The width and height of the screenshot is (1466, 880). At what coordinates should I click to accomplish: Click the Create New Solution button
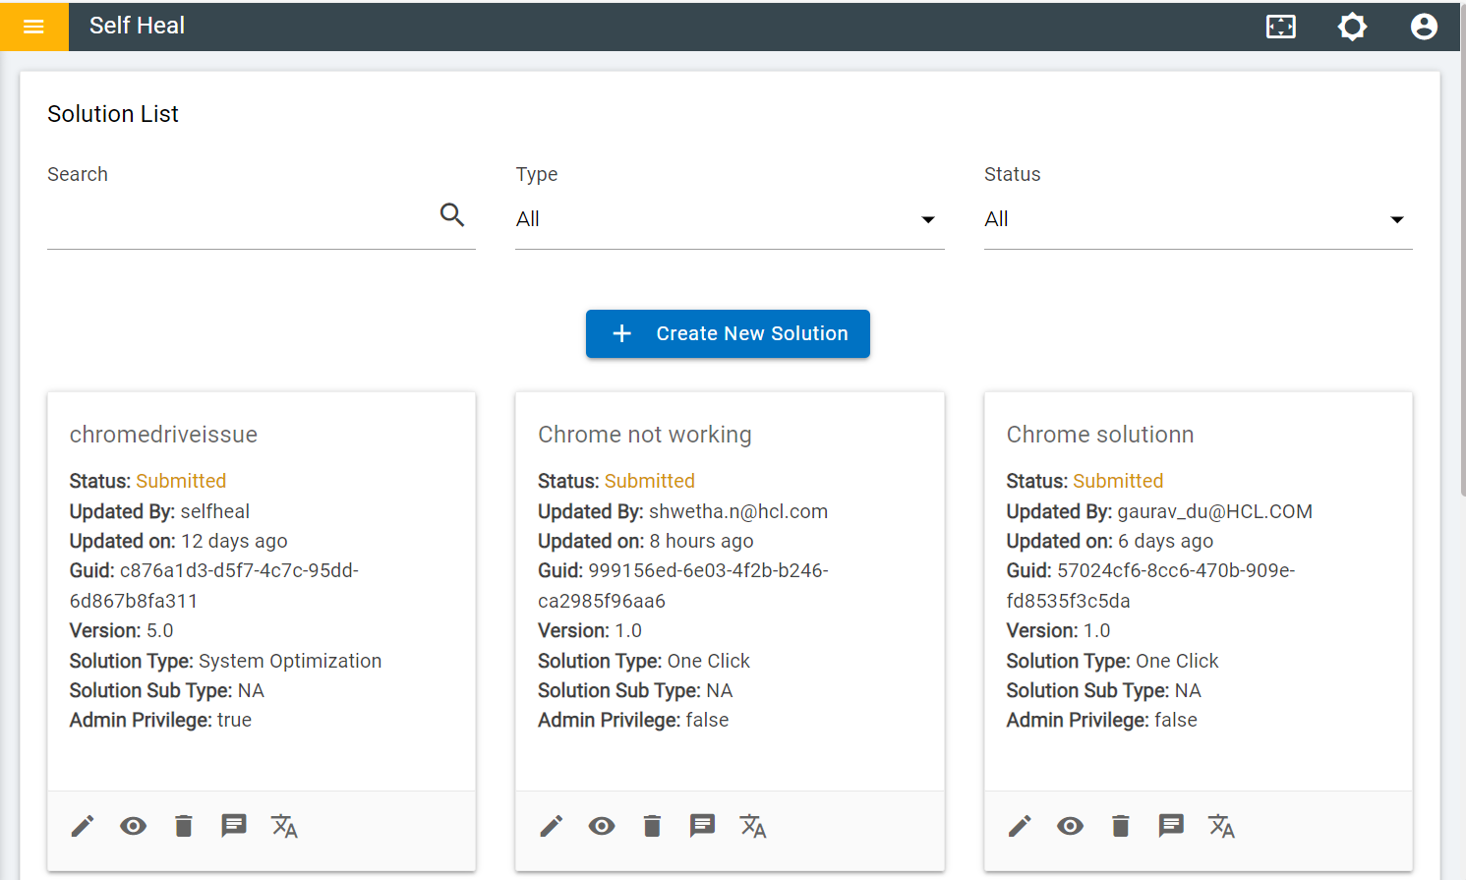coord(728,334)
